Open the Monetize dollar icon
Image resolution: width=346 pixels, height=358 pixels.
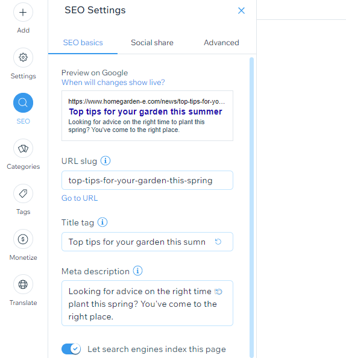[x=23, y=239]
